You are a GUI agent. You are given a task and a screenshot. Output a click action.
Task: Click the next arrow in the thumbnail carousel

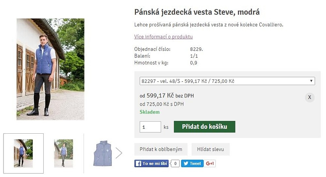point(119,153)
